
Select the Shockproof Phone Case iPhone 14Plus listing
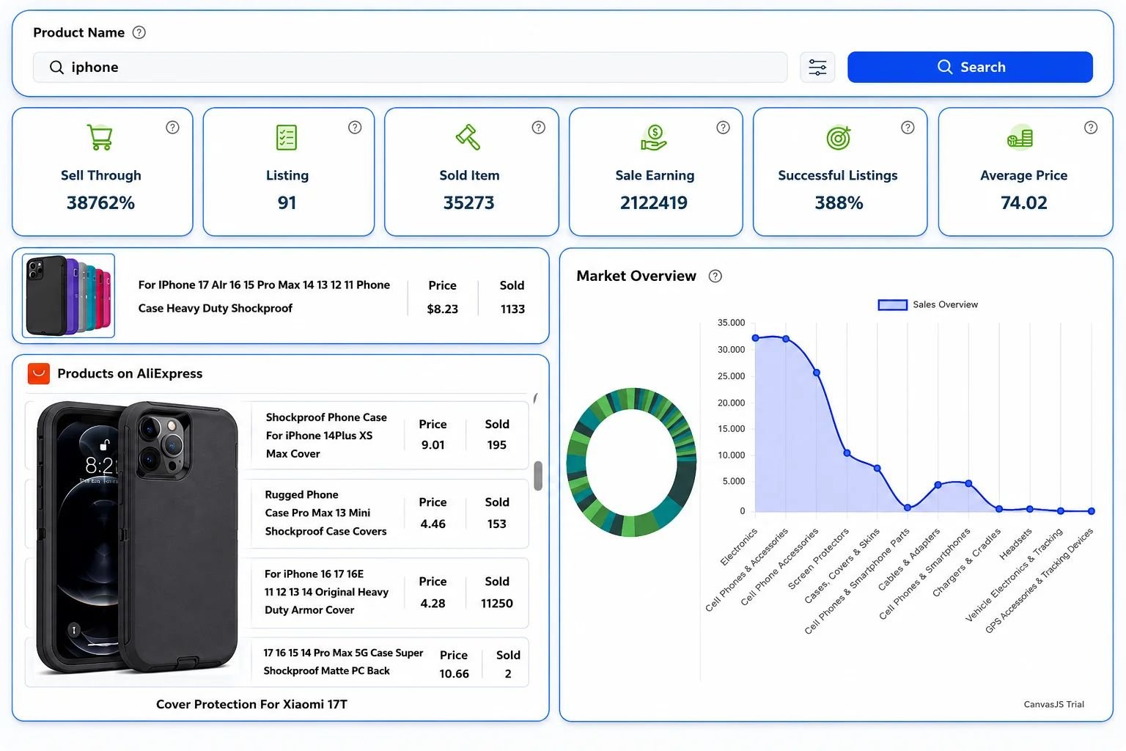390,436
